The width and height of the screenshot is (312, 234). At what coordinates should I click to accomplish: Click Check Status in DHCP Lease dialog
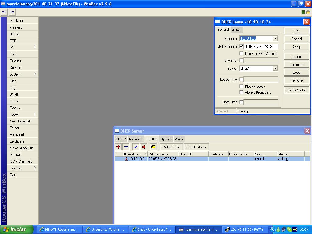(x=296, y=90)
